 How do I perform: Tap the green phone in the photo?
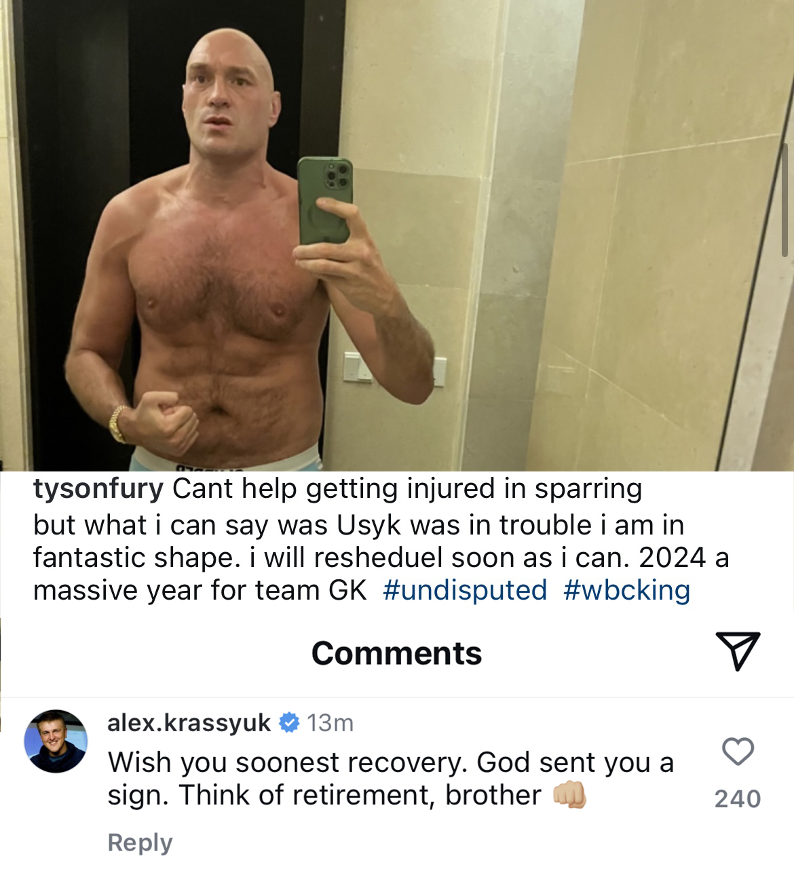[324, 200]
